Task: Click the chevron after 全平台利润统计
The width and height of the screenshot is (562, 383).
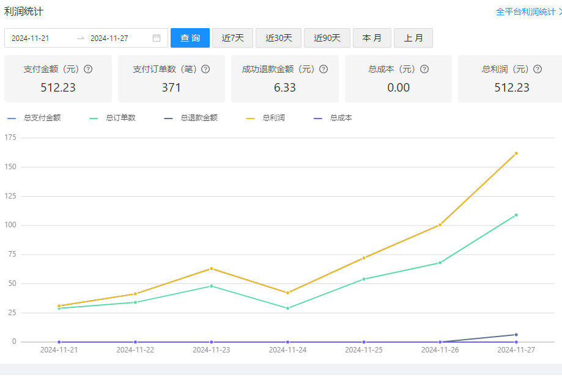Action: click(558, 11)
